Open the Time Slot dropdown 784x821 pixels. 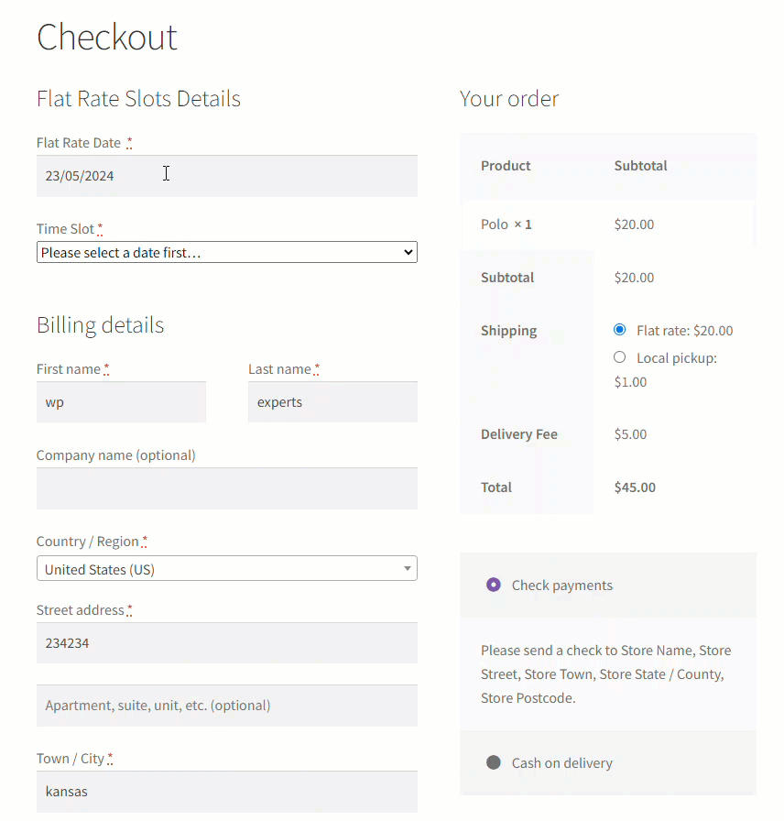226,252
